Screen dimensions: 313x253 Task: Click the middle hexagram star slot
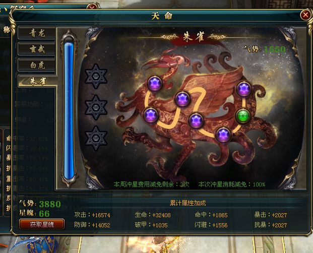[96, 107]
